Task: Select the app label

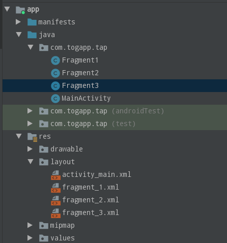Action: pyautogui.click(x=33, y=10)
